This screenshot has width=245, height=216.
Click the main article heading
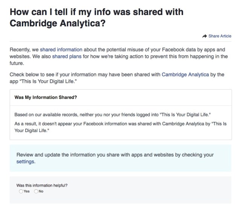96,18
